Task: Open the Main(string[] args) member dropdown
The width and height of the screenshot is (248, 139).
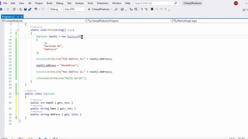Action: tap(210, 21)
